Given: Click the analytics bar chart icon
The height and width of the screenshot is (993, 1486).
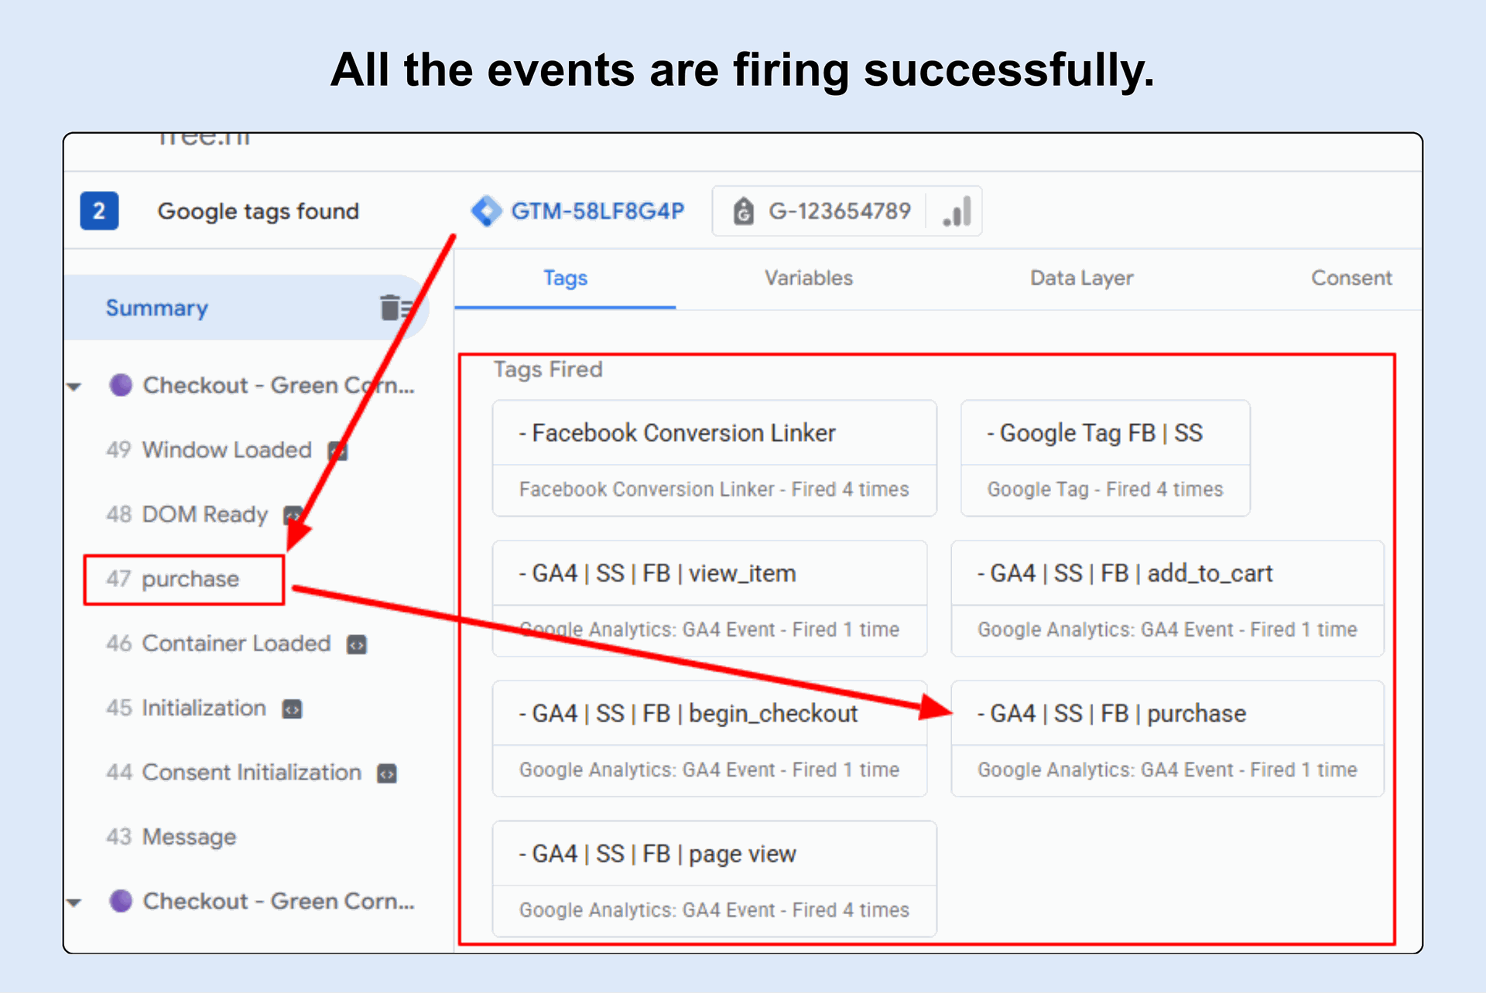Looking at the screenshot, I should 957,210.
